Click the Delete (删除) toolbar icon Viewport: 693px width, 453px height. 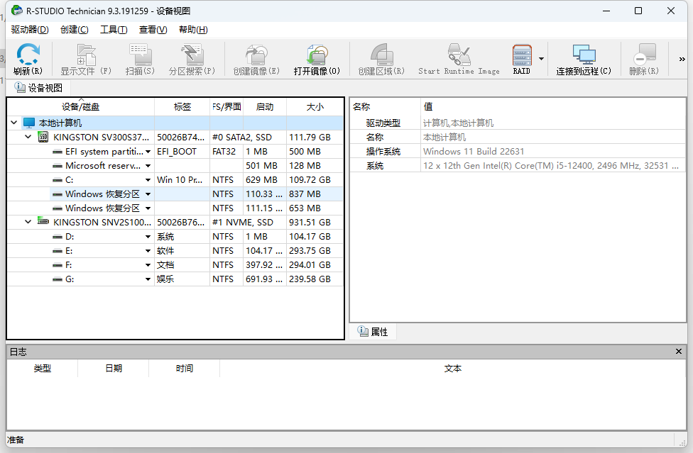click(x=644, y=55)
